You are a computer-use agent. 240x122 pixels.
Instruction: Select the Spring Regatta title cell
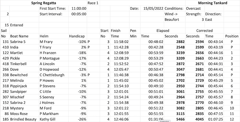click(x=43, y=3)
